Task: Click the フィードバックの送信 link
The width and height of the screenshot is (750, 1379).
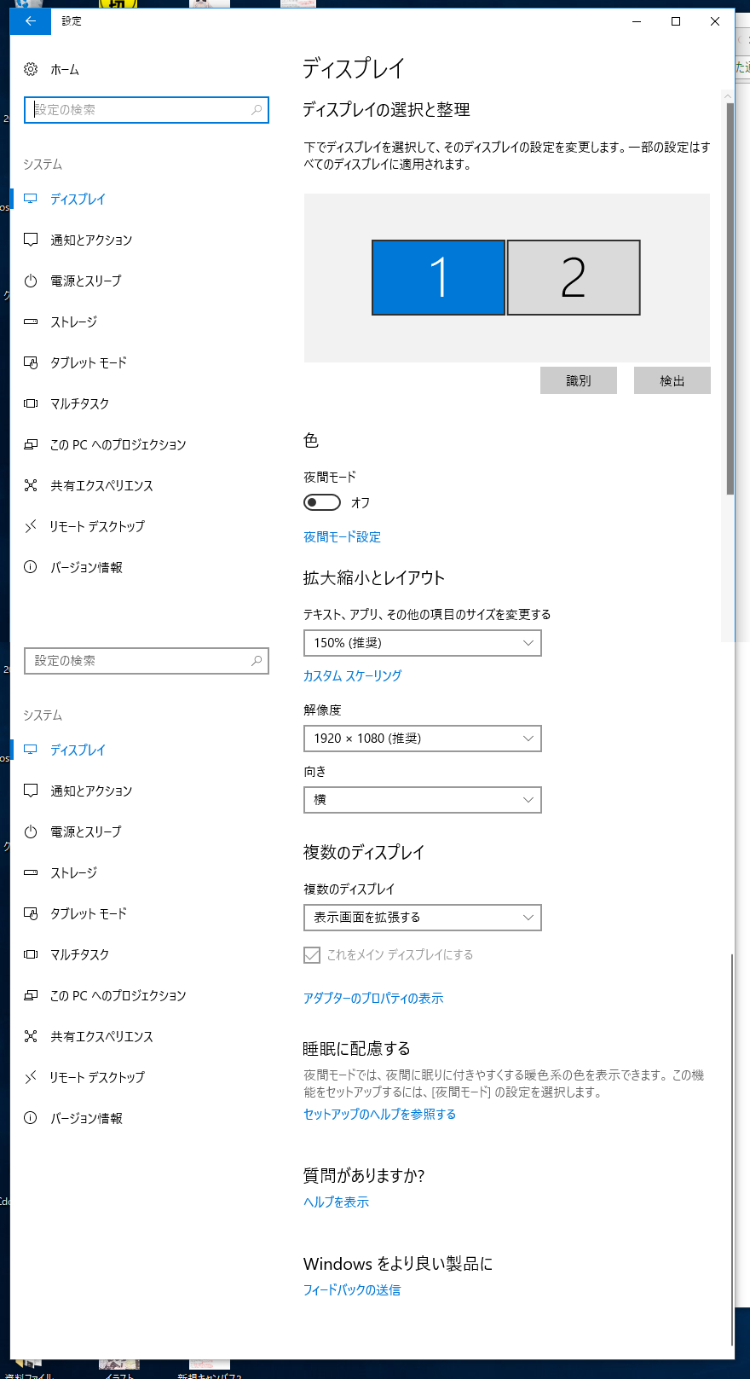Action: (352, 1289)
